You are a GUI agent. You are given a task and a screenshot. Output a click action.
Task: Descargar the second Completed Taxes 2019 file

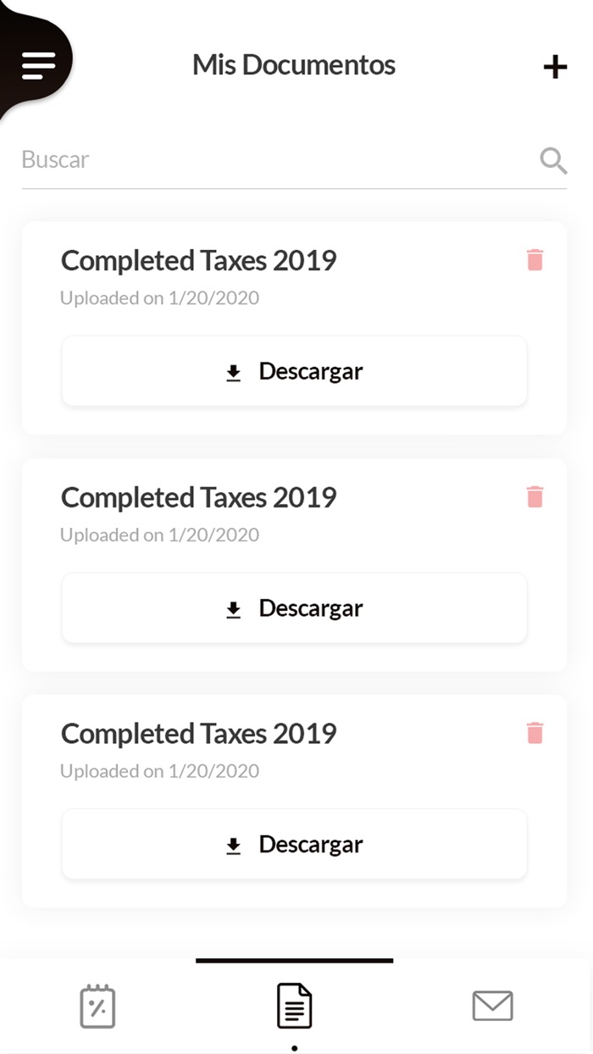pos(294,607)
